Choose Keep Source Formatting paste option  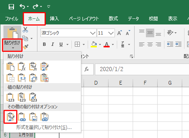click(44, 66)
